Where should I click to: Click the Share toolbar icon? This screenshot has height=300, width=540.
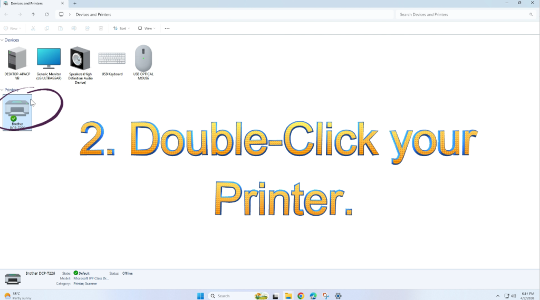[87, 28]
